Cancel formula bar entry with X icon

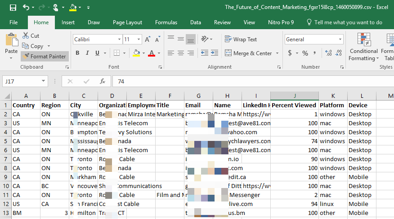coord(70,81)
